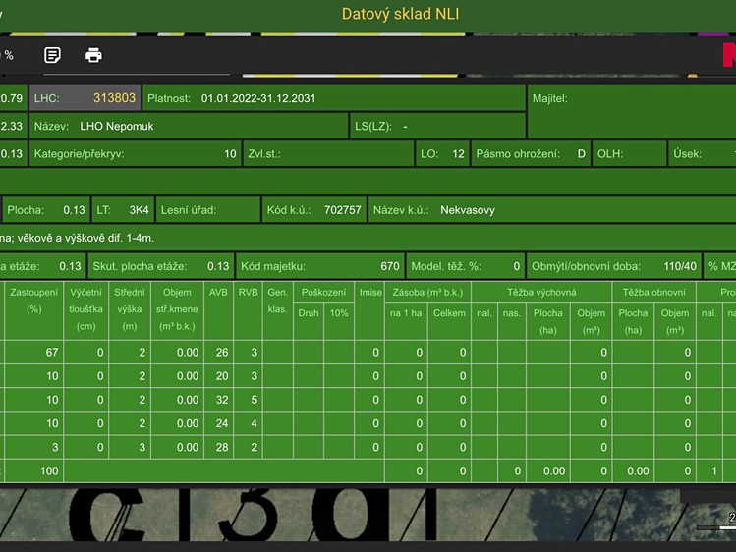Select the Lesní úřad field
The width and height of the screenshot is (736, 552).
tap(208, 210)
